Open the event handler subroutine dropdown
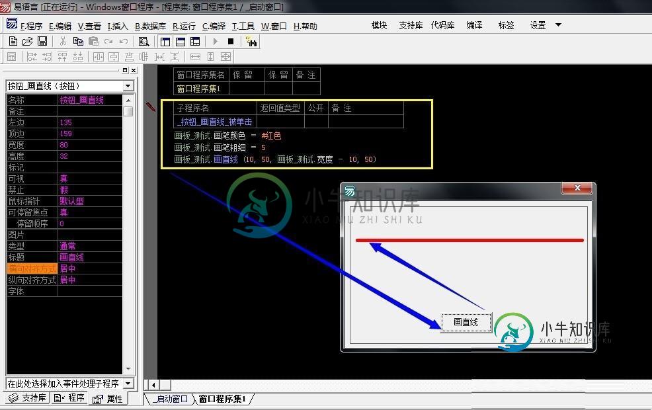Screen dimensions: 652x410 [x=128, y=383]
